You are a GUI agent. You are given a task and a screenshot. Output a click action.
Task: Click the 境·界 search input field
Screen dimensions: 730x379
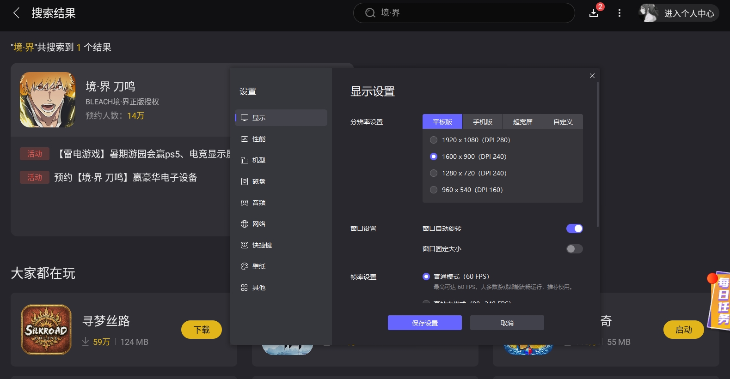tap(464, 13)
